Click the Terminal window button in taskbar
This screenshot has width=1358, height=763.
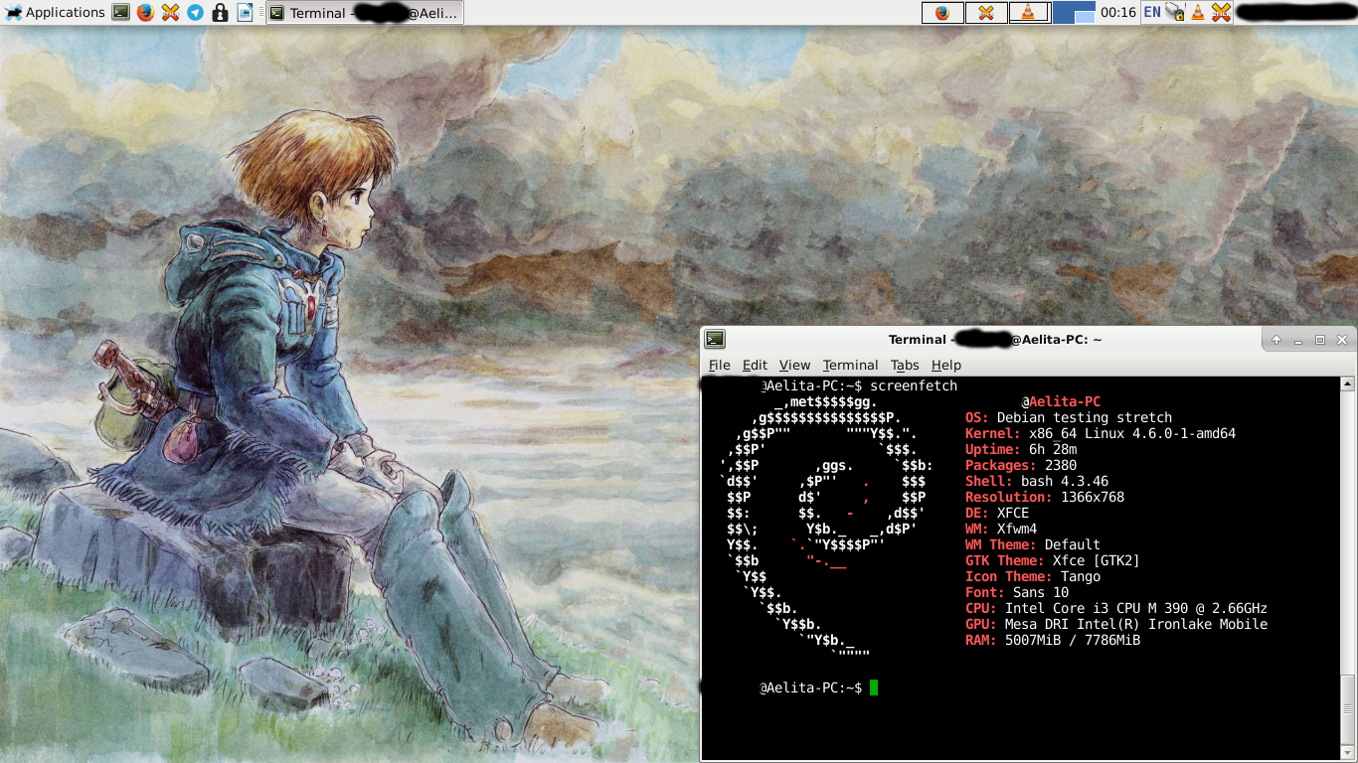click(x=365, y=13)
